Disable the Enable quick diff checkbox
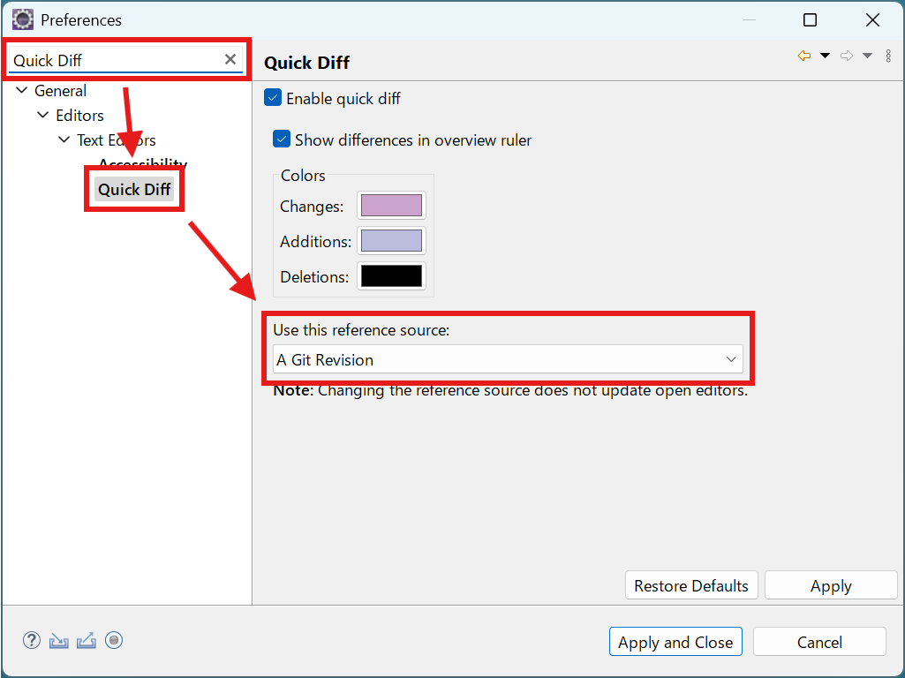This screenshot has width=905, height=678. [273, 98]
